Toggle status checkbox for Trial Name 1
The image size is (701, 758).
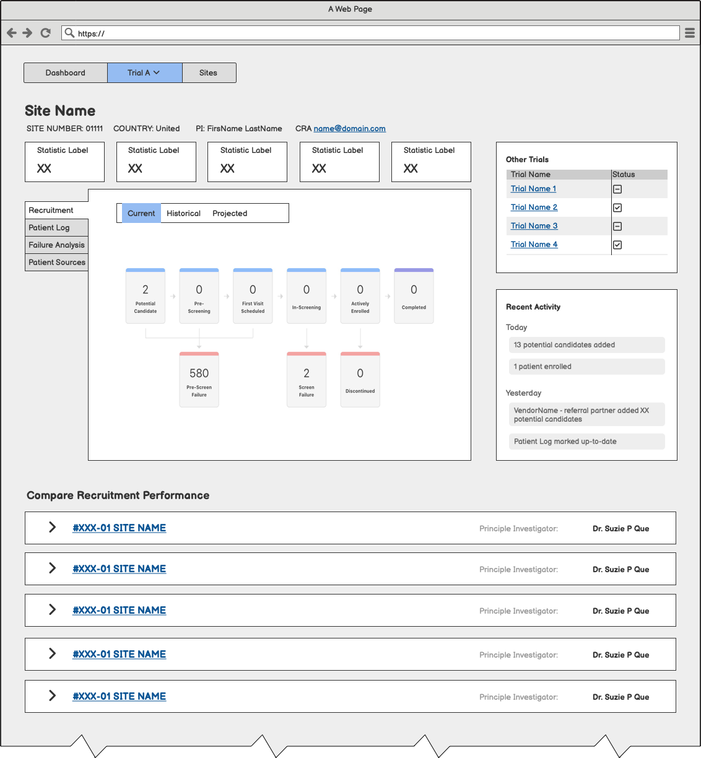coord(617,189)
